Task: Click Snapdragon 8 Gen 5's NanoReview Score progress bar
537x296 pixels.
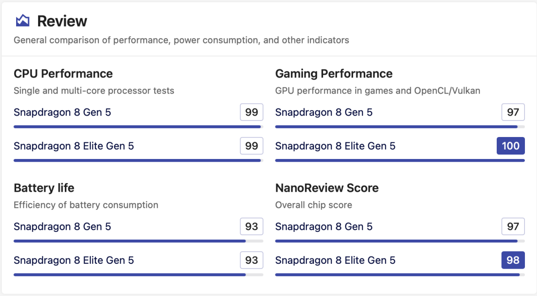Action: click(400, 241)
